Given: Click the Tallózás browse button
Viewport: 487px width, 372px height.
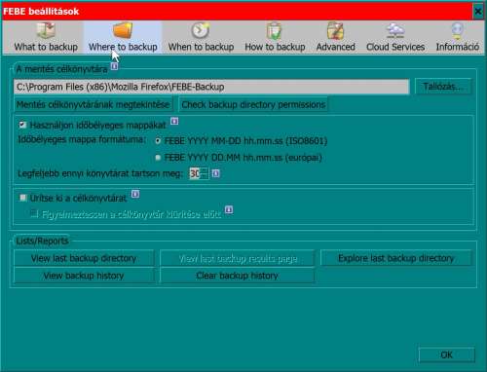Looking at the screenshot, I should click(x=443, y=87).
